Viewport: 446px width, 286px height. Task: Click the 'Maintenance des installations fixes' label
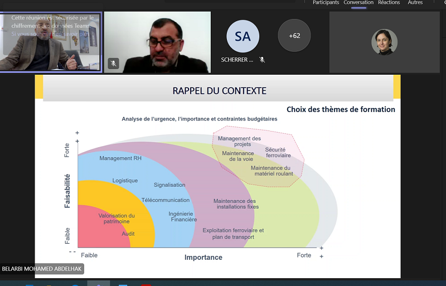coord(236,203)
